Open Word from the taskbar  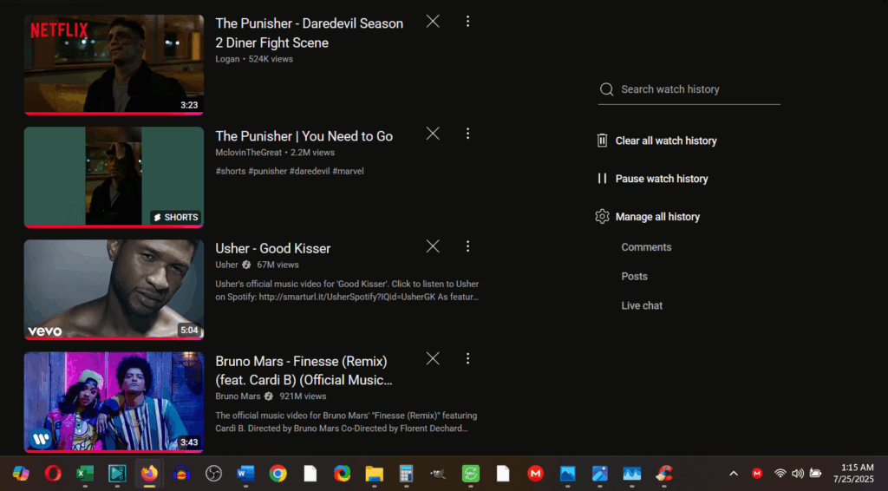[245, 474]
